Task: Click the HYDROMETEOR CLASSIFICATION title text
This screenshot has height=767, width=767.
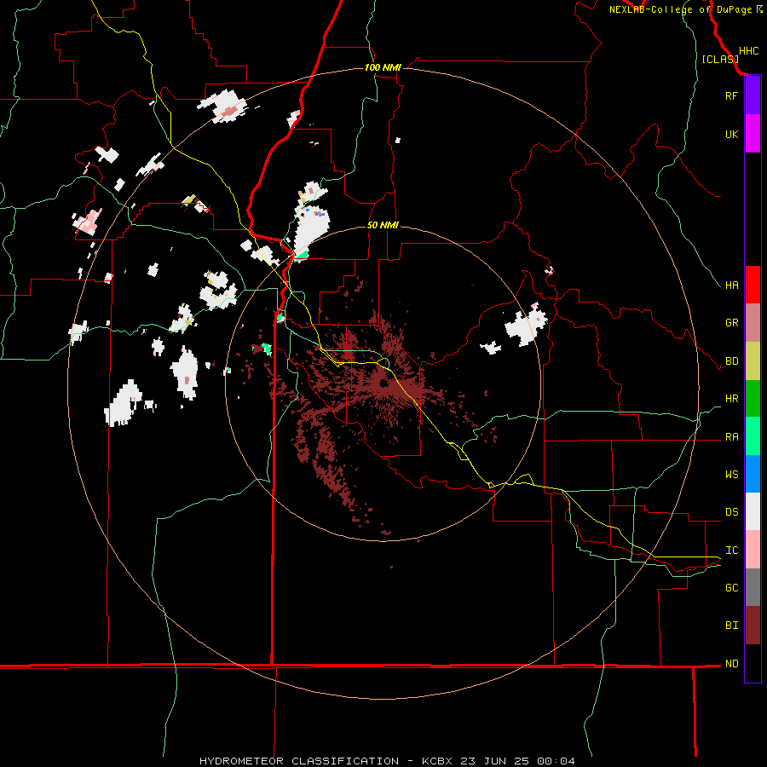Action: click(299, 761)
